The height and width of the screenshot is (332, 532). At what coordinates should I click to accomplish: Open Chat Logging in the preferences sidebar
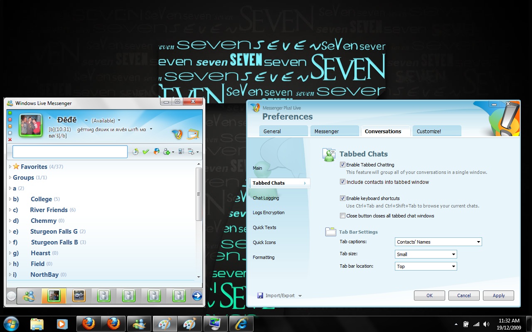[x=266, y=198]
